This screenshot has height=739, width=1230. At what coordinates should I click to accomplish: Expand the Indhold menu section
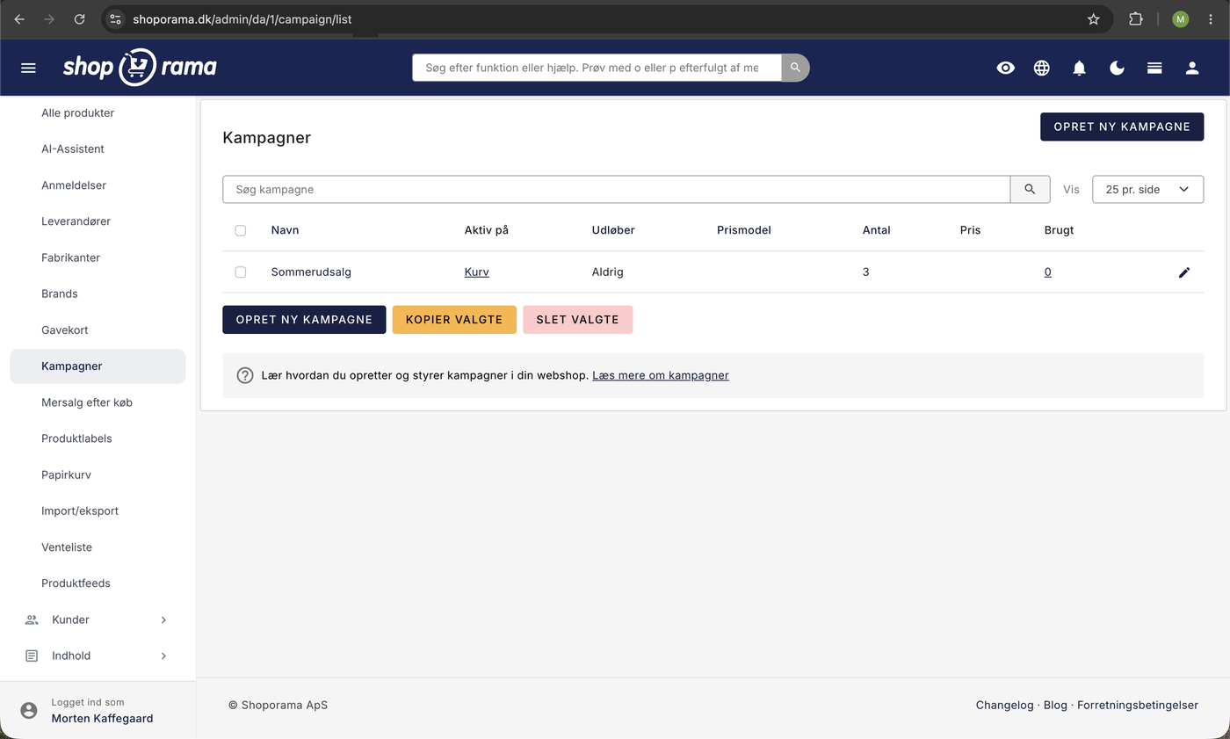(x=98, y=656)
